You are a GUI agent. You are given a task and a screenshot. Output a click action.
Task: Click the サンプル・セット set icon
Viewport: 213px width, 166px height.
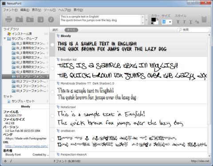coord(9,101)
